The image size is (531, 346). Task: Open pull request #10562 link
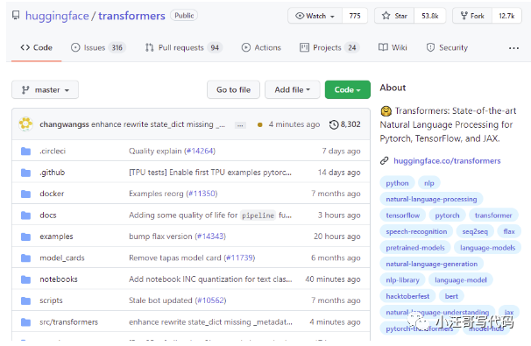211,300
